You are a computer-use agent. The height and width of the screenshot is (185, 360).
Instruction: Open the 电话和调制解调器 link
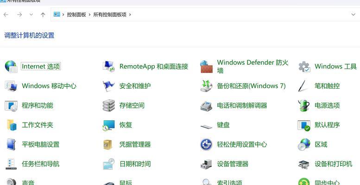[x=242, y=105]
